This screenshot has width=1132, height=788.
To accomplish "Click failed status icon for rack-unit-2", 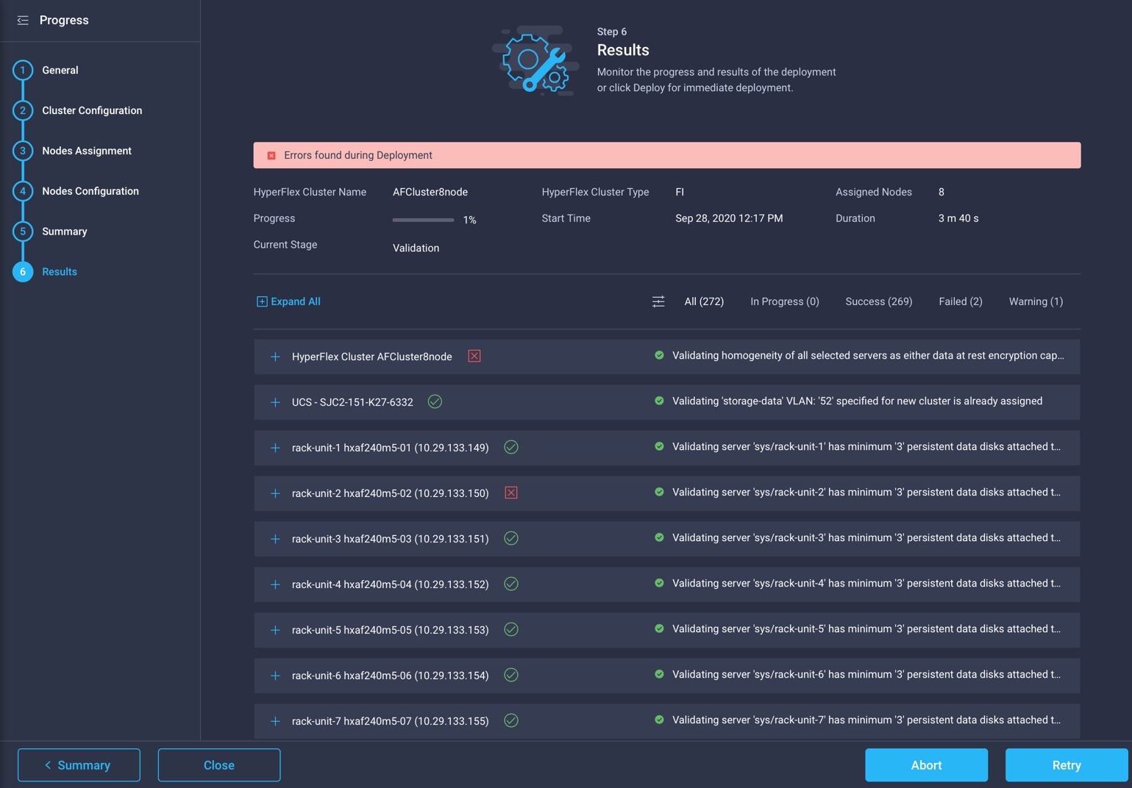I will [x=511, y=492].
